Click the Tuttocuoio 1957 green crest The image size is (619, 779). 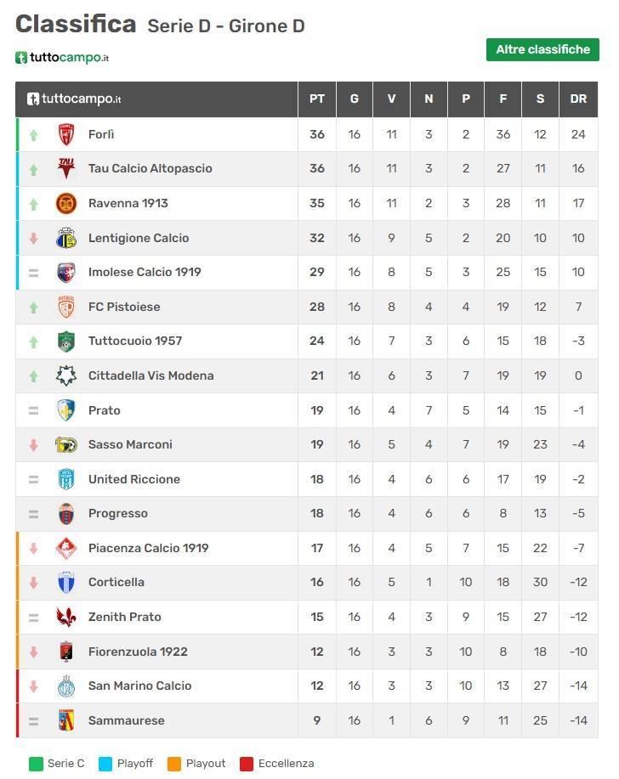point(66,342)
